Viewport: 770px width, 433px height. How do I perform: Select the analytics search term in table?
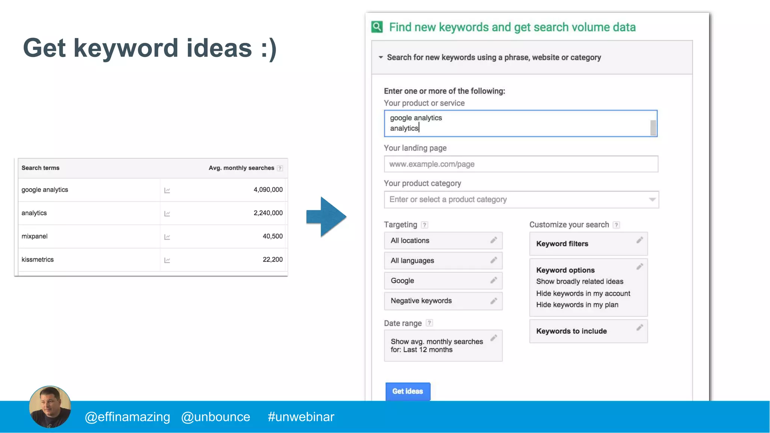tap(34, 213)
